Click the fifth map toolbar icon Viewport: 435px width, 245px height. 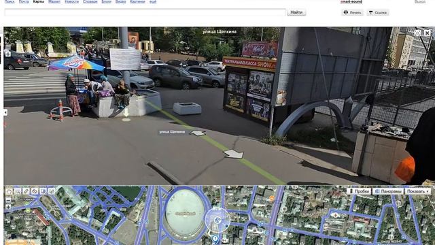point(43,191)
